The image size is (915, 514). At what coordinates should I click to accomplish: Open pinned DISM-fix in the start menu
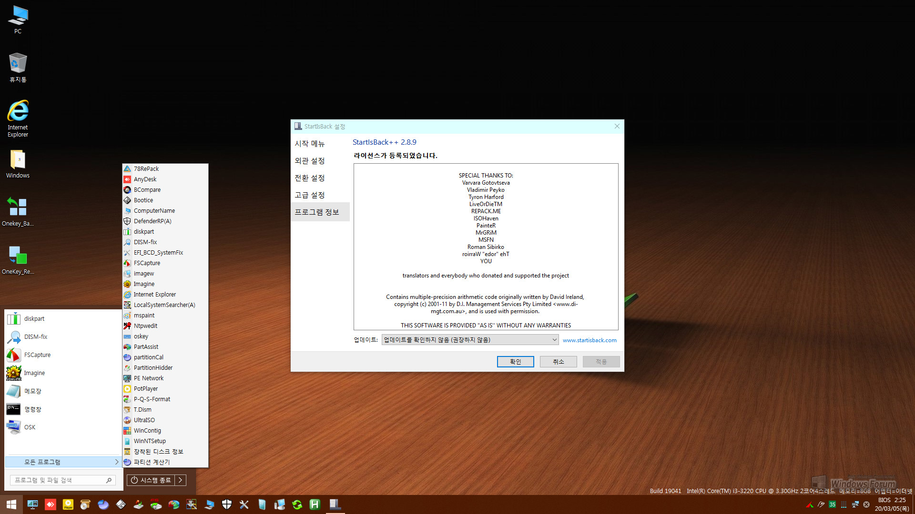pyautogui.click(x=63, y=337)
